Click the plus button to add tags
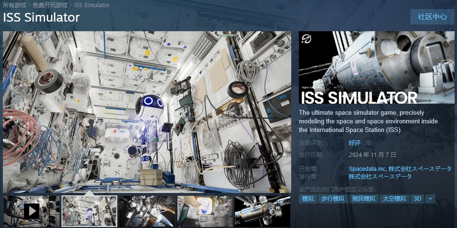 pos(430,199)
